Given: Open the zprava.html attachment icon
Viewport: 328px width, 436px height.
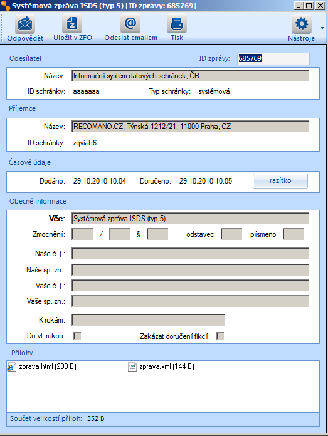Looking at the screenshot, I should click(12, 367).
